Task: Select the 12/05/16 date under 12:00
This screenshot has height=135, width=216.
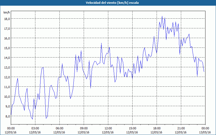Action: click(x=108, y=132)
